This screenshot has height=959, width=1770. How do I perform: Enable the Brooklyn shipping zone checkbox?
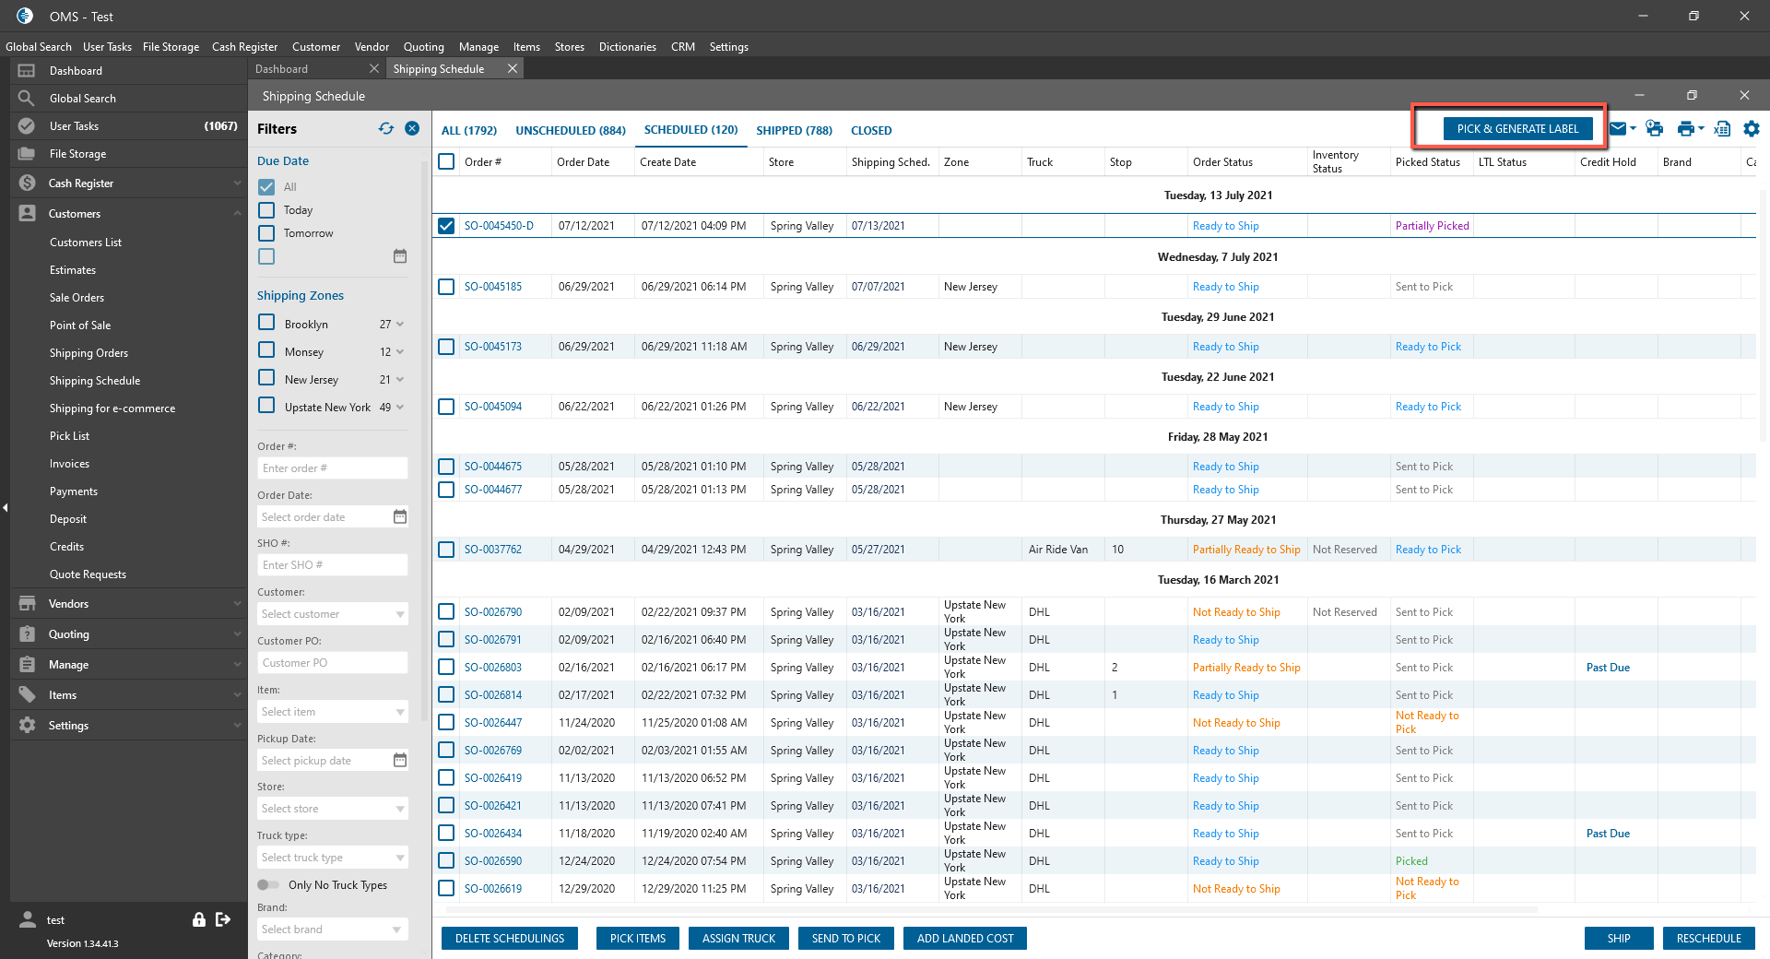[266, 323]
